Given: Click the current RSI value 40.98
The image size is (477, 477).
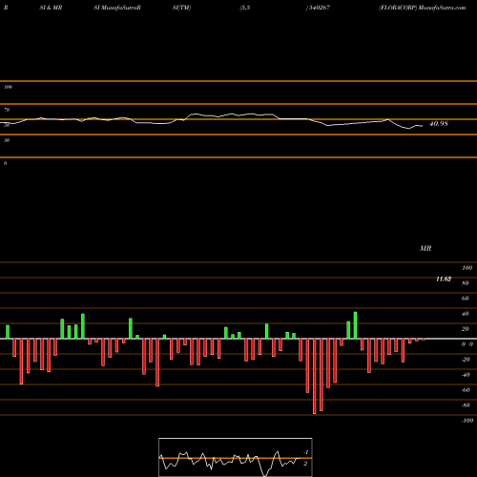Looking at the screenshot, I should pyautogui.click(x=439, y=124).
